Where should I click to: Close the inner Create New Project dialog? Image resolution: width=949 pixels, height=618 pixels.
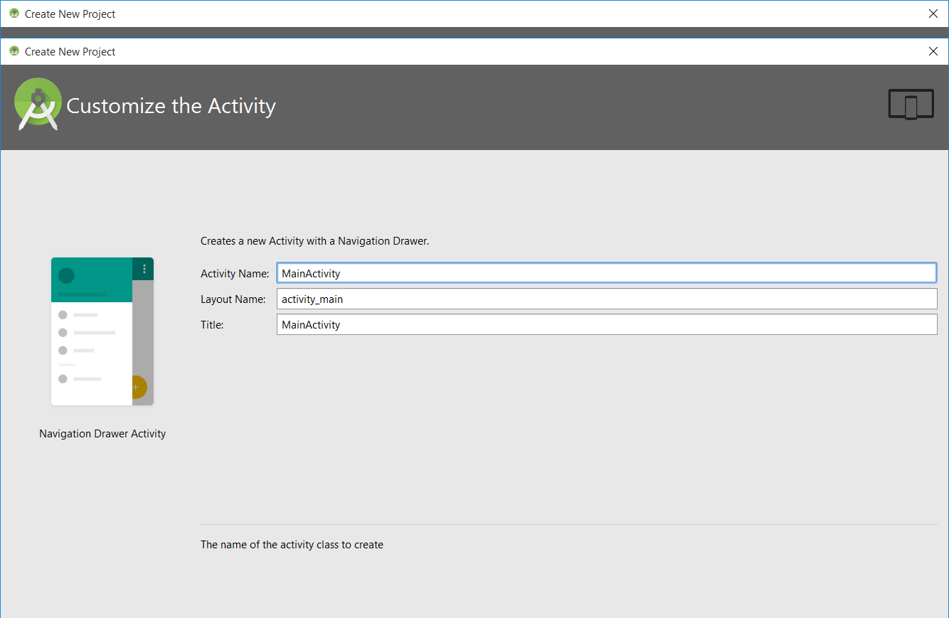click(x=933, y=51)
